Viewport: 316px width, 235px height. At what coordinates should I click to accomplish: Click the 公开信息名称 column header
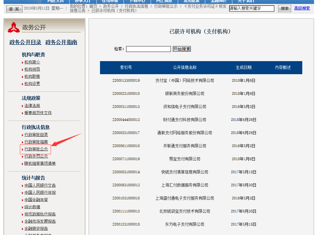pyautogui.click(x=185, y=68)
